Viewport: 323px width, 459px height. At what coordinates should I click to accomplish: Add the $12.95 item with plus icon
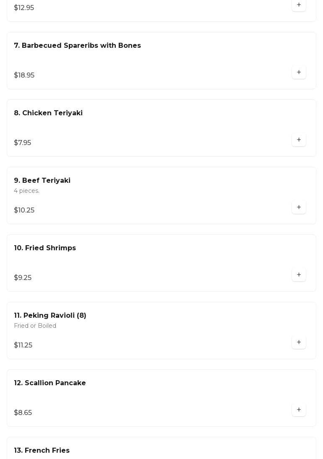point(299,5)
